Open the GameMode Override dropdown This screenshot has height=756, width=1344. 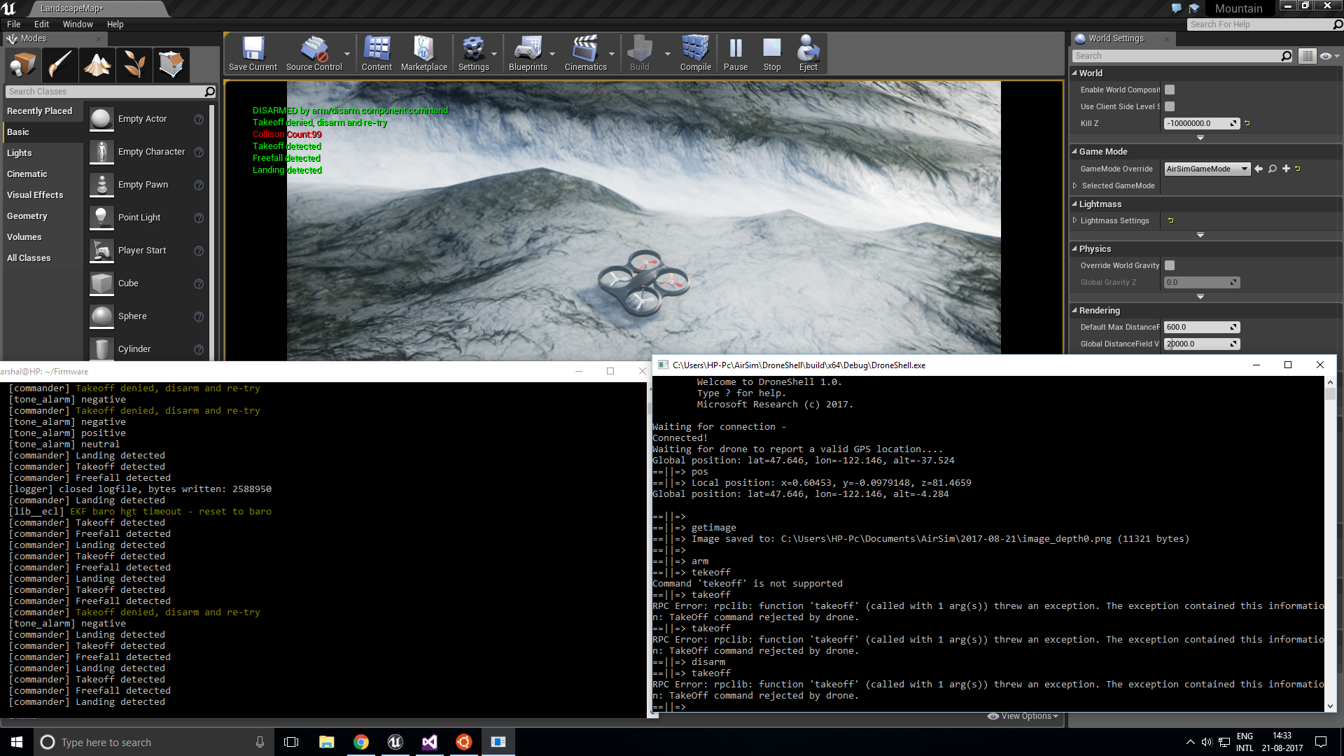pos(1207,169)
